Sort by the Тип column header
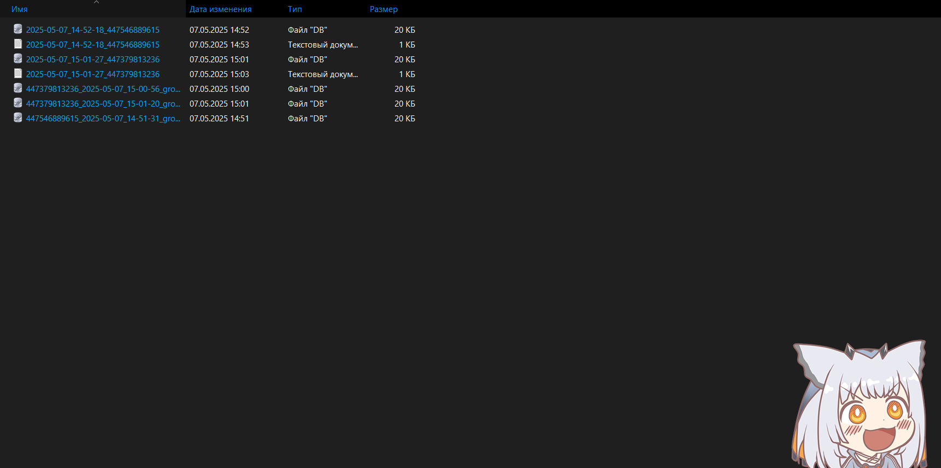This screenshot has width=941, height=468. pyautogui.click(x=295, y=9)
